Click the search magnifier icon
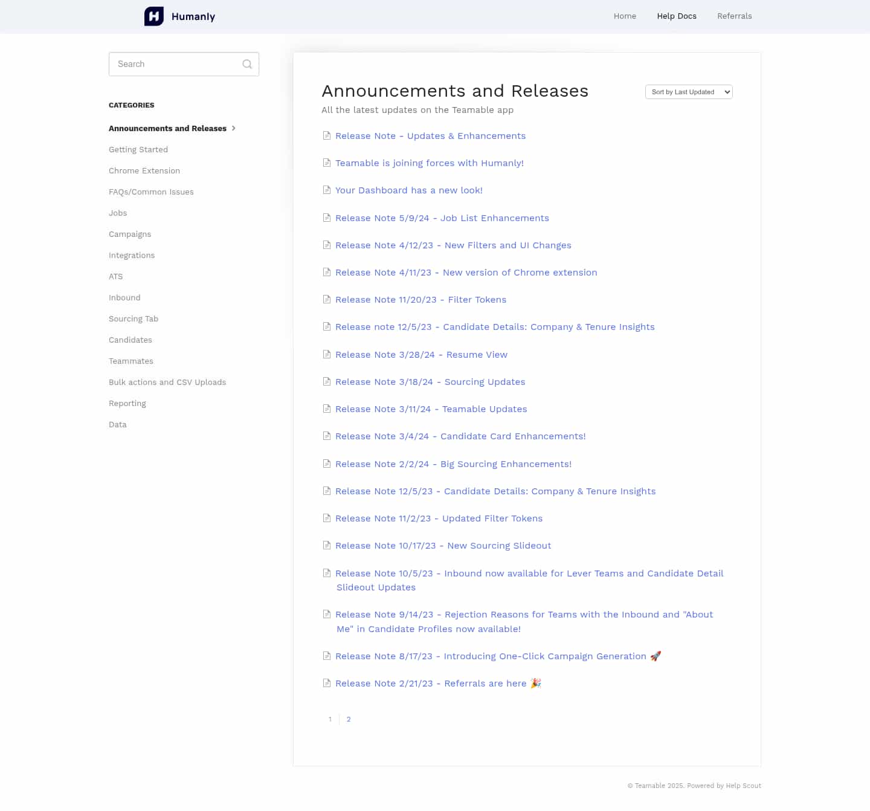The image size is (870, 811). click(x=247, y=64)
